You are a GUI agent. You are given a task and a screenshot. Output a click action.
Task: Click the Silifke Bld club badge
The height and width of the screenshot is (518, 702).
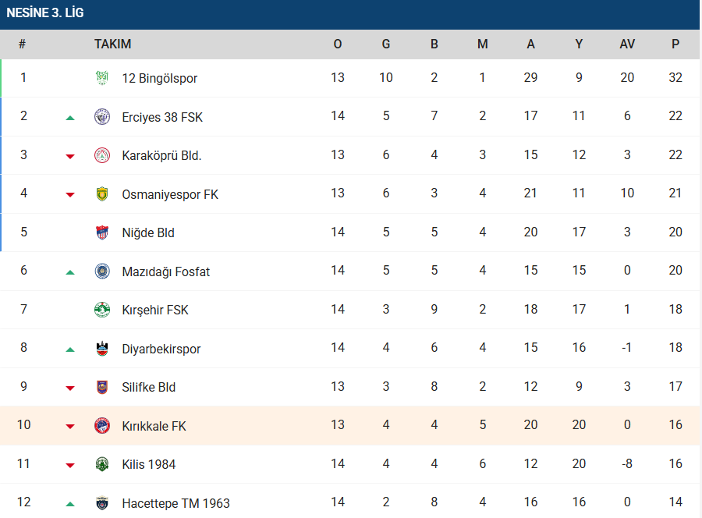[x=102, y=387]
